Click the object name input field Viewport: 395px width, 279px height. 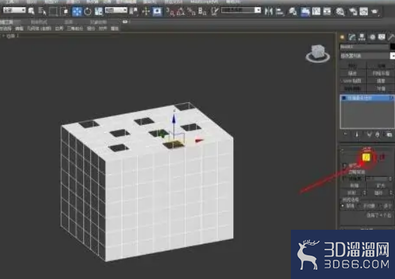(x=364, y=46)
